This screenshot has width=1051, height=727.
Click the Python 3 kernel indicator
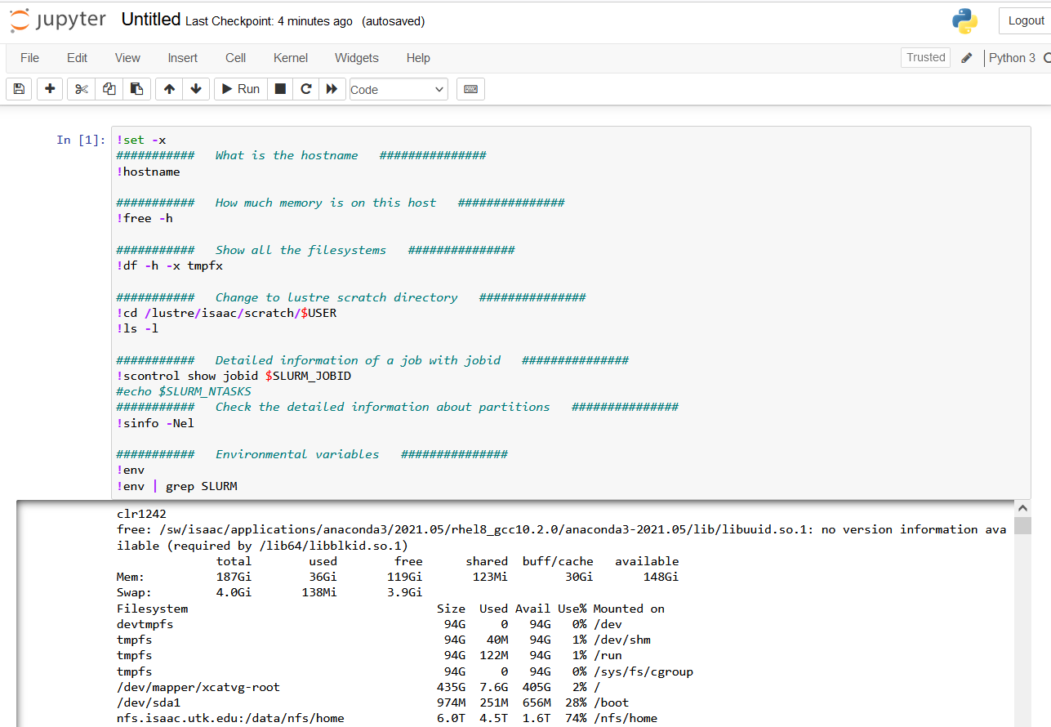pos(1013,58)
